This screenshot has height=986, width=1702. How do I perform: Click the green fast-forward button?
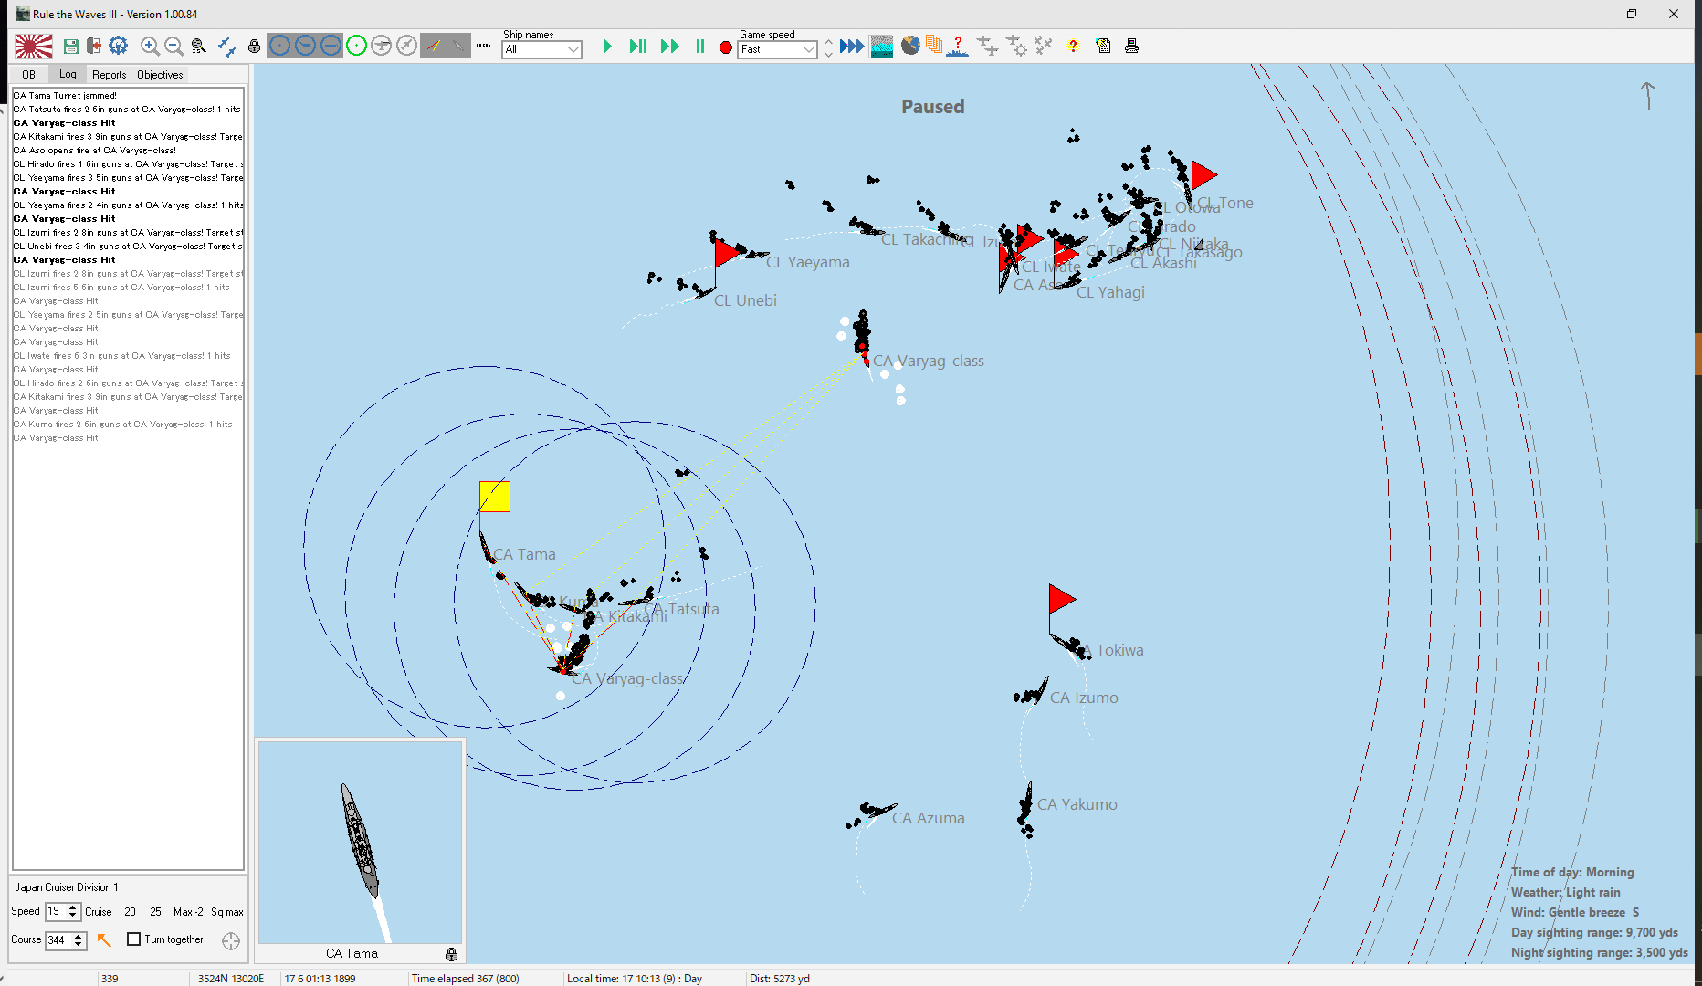pos(669,47)
